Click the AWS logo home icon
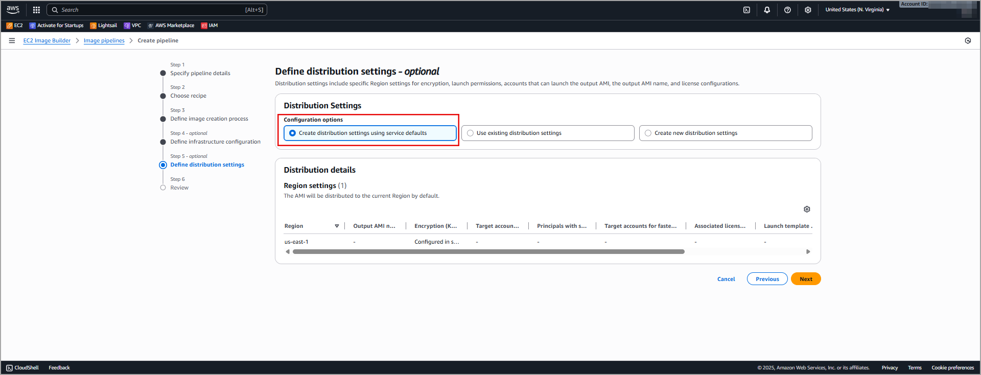This screenshot has height=375, width=981. click(13, 10)
